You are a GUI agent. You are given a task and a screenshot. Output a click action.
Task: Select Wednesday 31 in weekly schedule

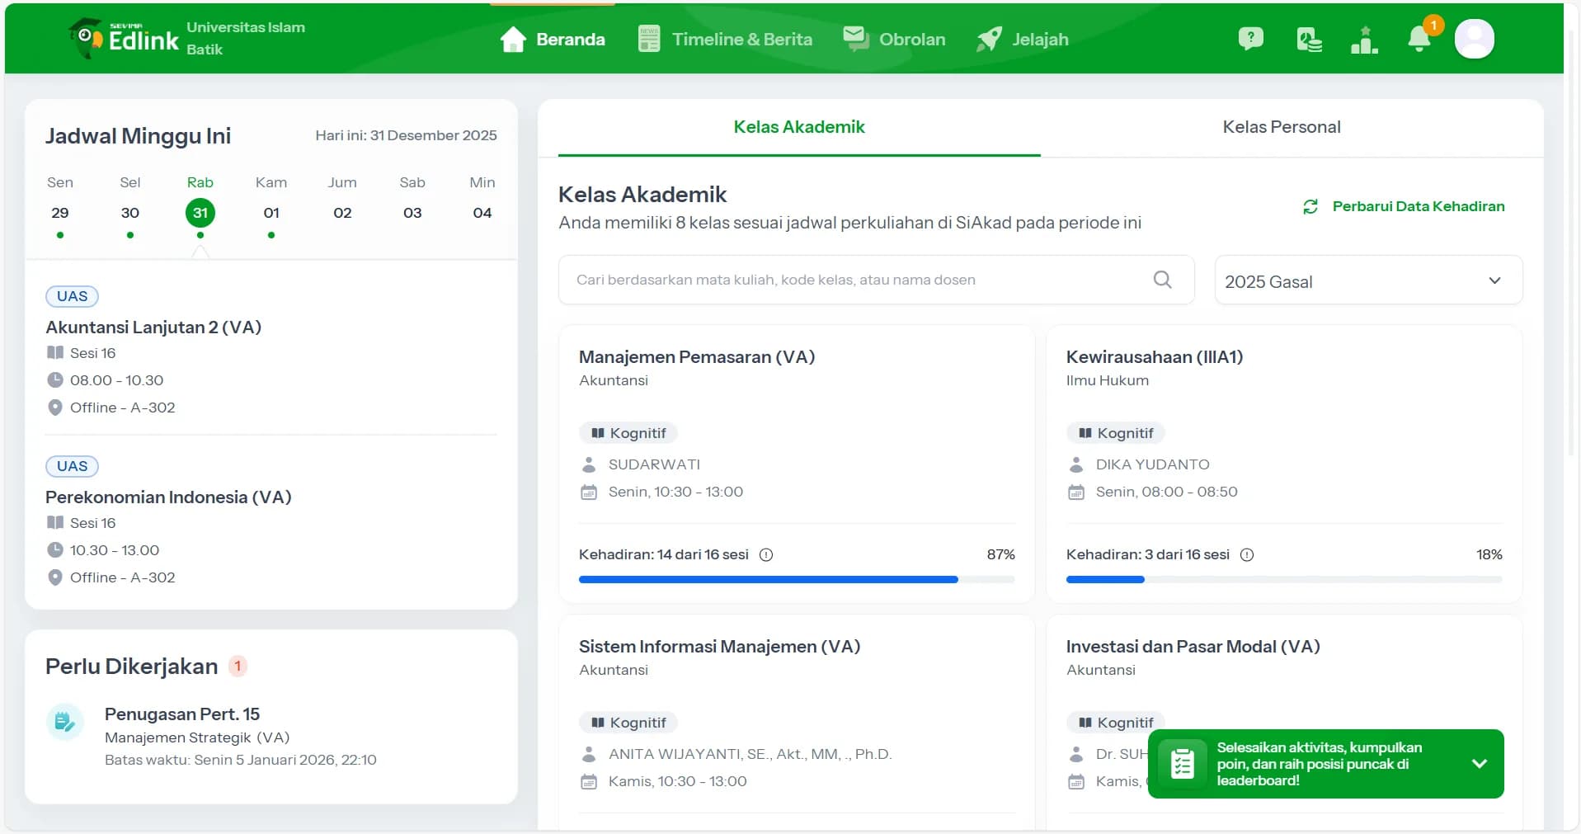200,212
